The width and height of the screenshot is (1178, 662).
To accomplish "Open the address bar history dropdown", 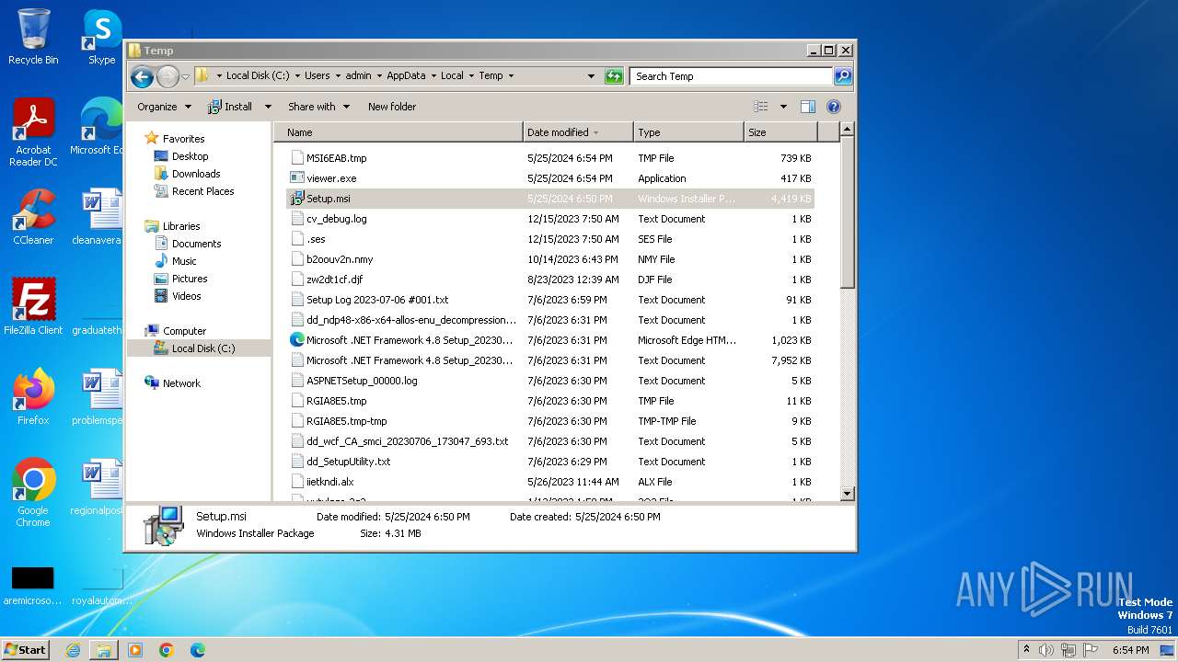I will tap(591, 76).
